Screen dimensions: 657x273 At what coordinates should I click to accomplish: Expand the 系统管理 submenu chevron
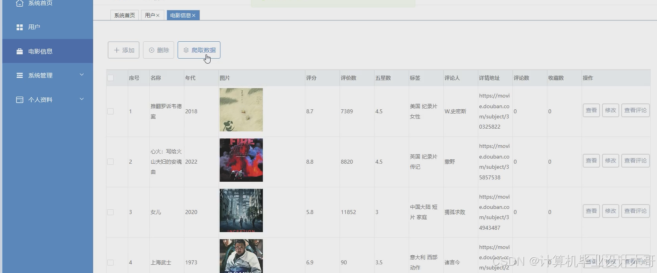(x=82, y=75)
